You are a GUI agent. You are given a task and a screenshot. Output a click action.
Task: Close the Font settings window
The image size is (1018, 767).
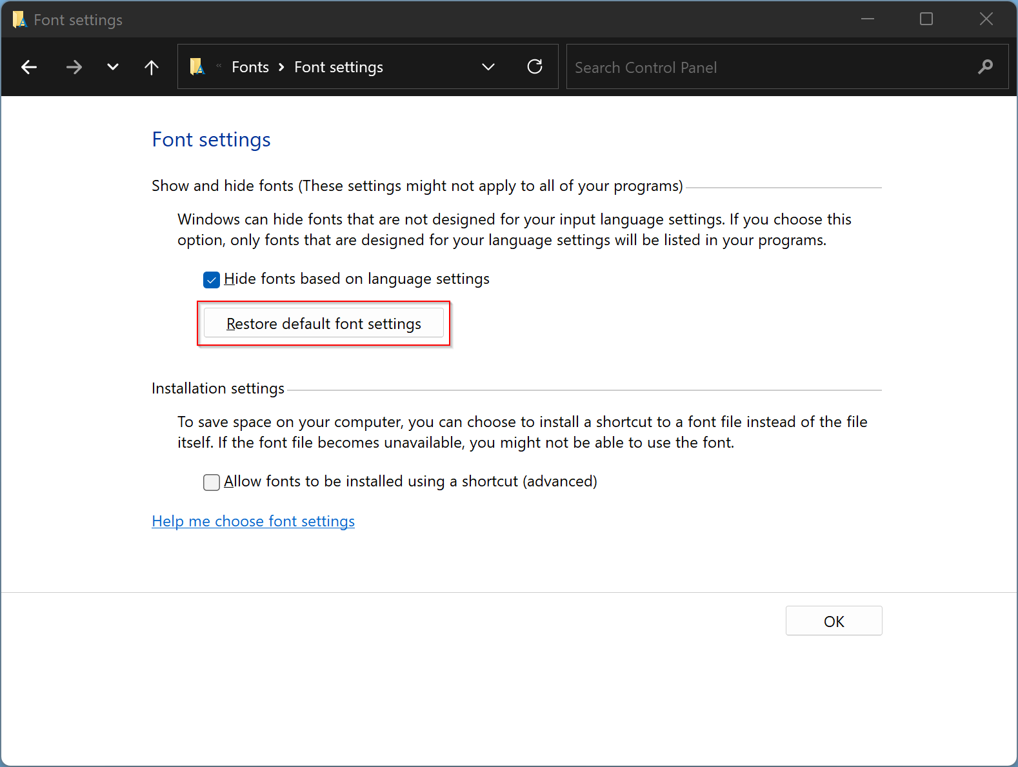(986, 19)
